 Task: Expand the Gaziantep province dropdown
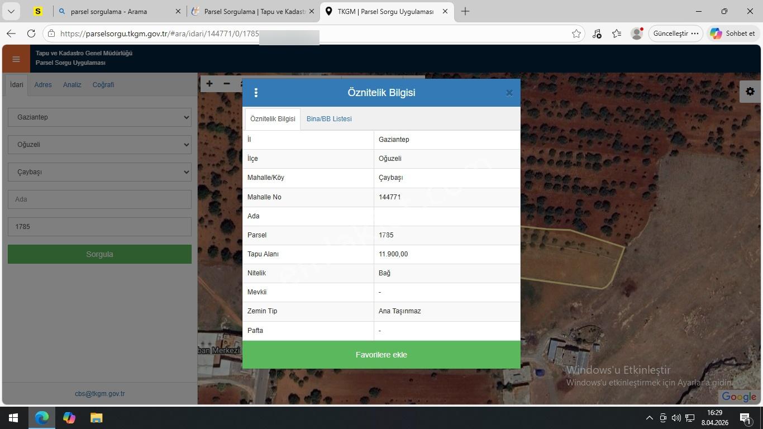click(99, 117)
